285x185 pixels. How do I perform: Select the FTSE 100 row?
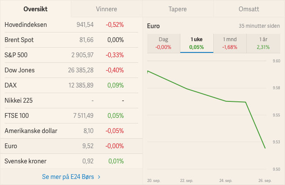coord(71,116)
